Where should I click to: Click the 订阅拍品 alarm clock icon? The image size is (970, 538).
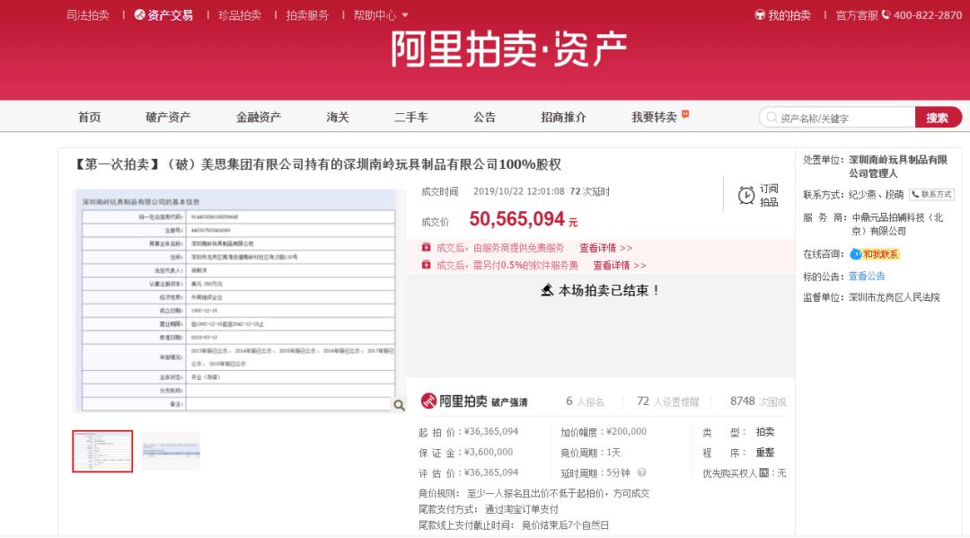745,196
